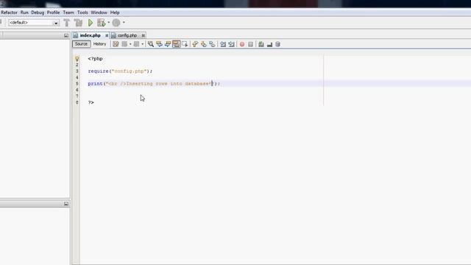
Task: Open the Window menu
Action: point(99,13)
